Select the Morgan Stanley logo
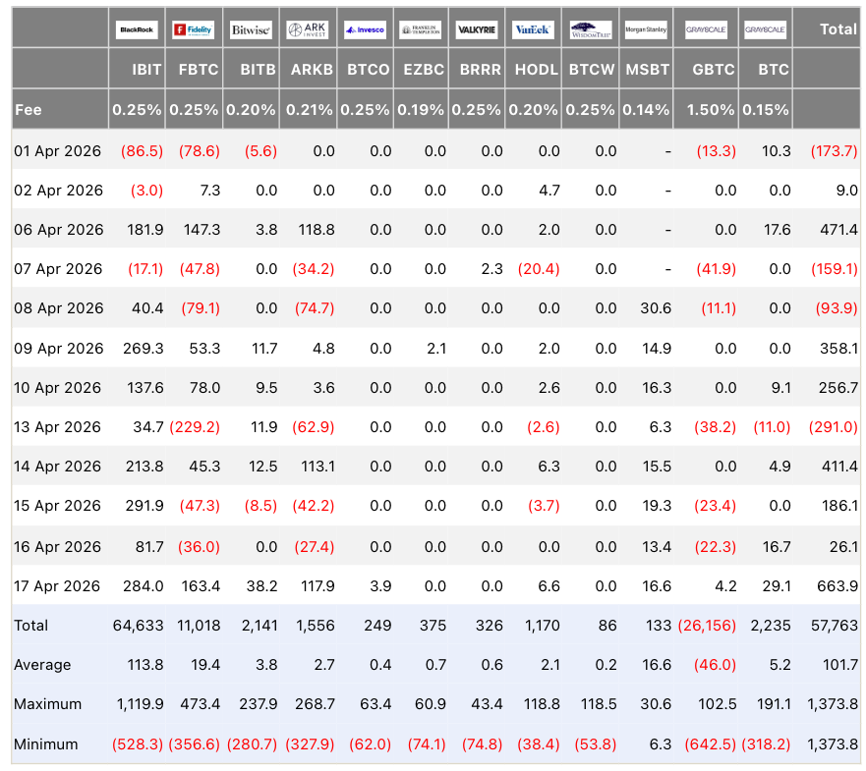 tap(646, 29)
